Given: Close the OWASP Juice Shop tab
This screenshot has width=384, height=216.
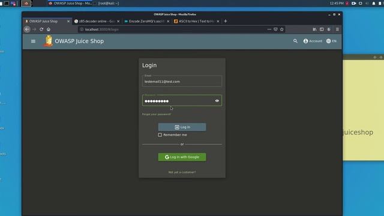Looking at the screenshot, I should coord(68,22).
